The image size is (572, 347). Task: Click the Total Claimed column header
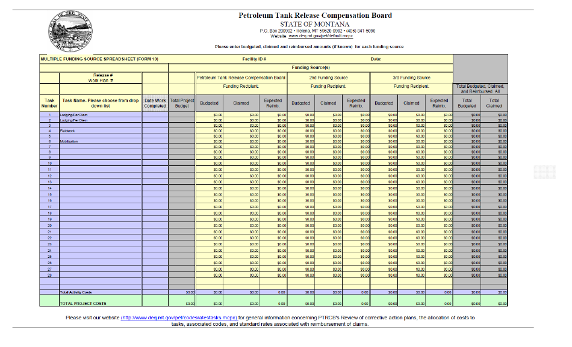coord(494,102)
